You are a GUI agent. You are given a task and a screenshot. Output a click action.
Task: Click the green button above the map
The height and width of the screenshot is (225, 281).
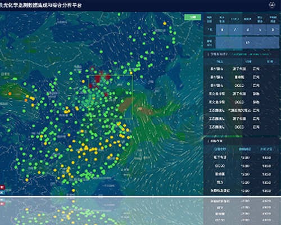coord(193,17)
